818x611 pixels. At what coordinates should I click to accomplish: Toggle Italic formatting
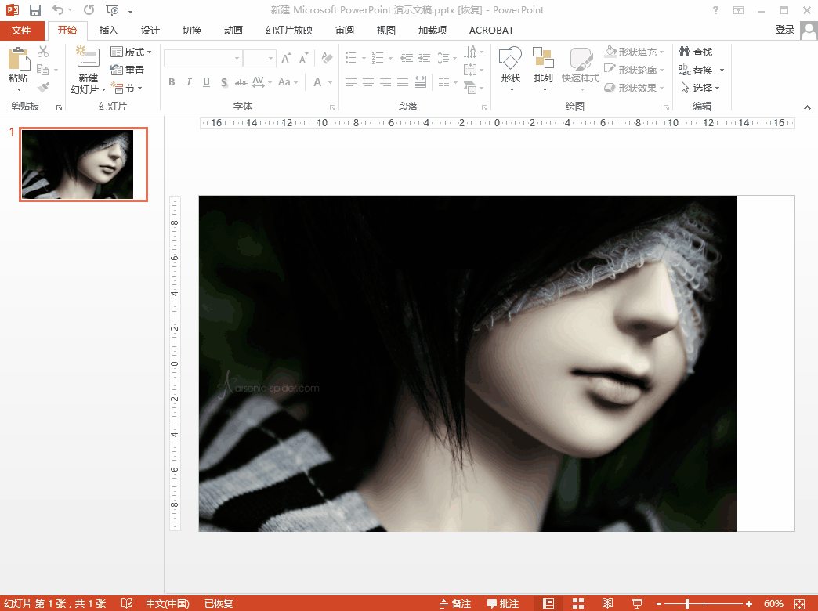189,82
